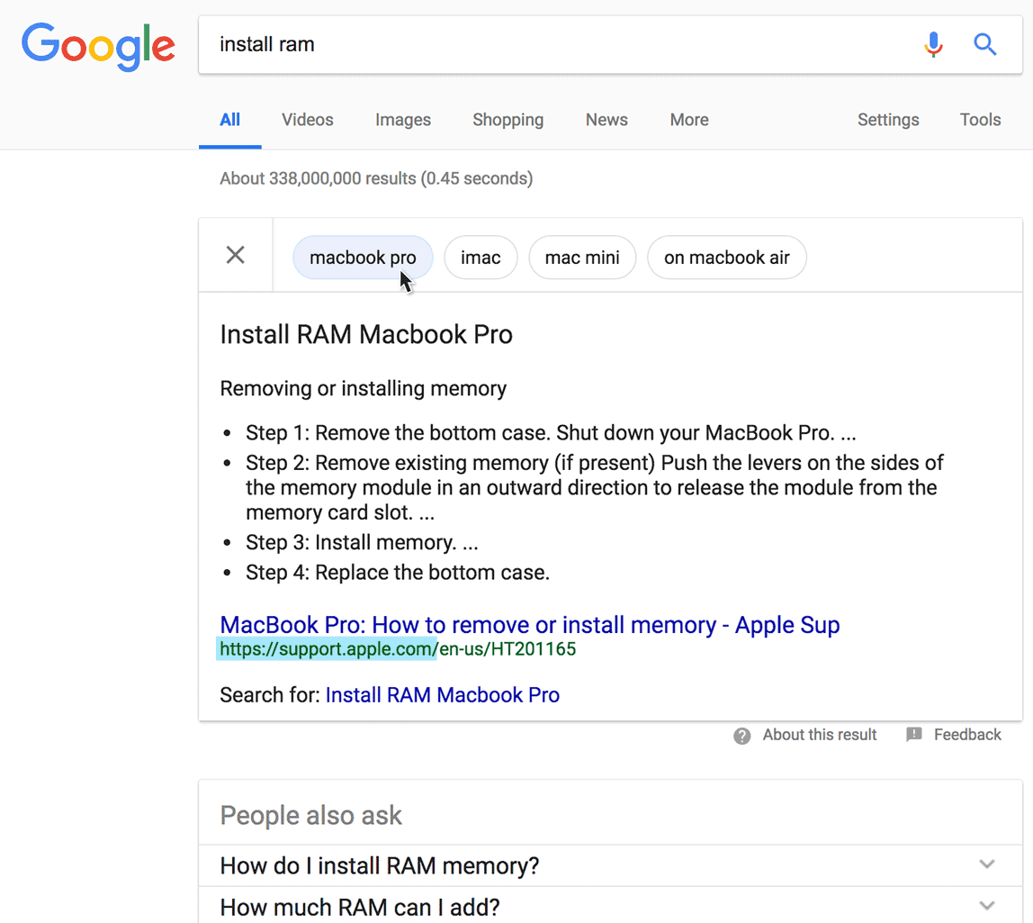Dismiss the suggestion panel with the X icon
Image resolution: width=1033 pixels, height=923 pixels.
click(235, 255)
